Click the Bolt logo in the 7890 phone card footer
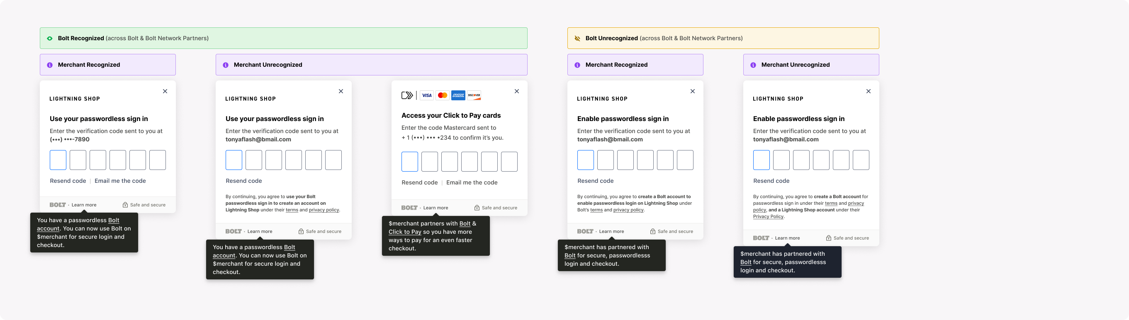This screenshot has width=1129, height=320. tap(57, 205)
